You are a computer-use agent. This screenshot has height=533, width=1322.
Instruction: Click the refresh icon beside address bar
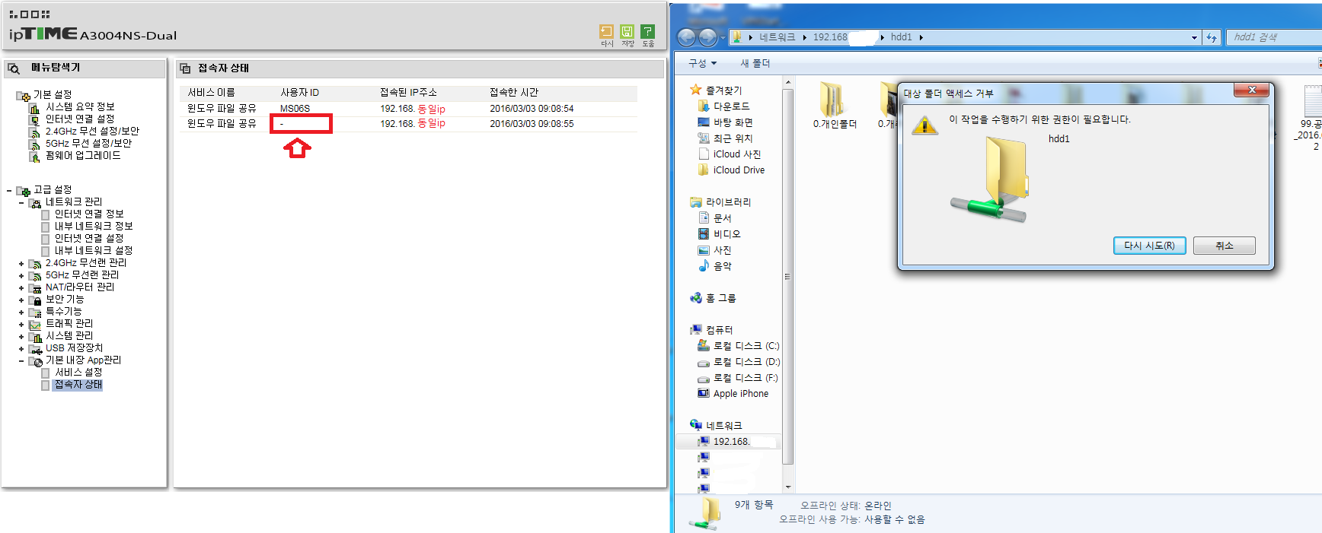tap(1212, 37)
